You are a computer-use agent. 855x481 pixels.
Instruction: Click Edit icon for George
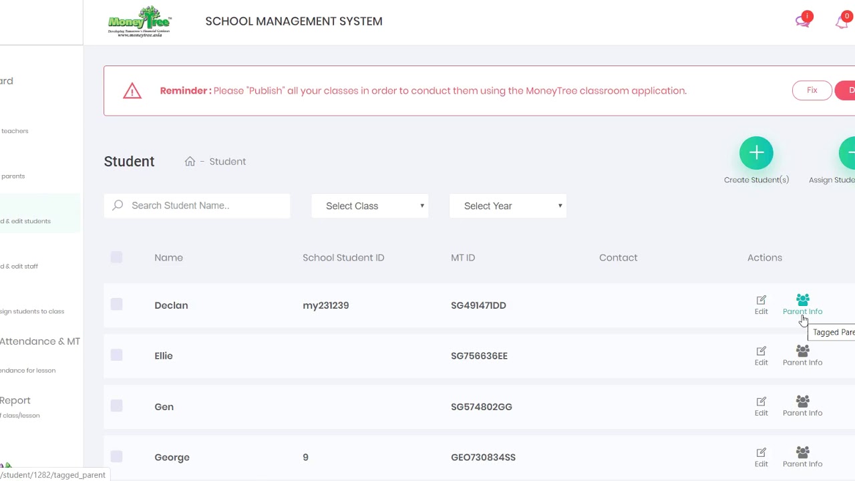pyautogui.click(x=761, y=457)
